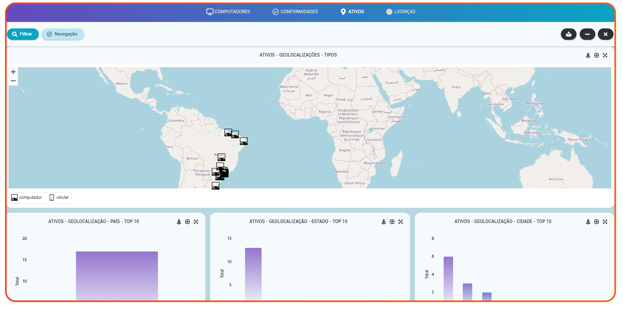
Task: Click the Filtrar button
Action: coord(23,34)
